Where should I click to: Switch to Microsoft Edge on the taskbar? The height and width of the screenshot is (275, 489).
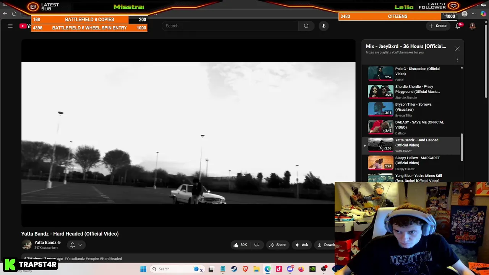267,269
